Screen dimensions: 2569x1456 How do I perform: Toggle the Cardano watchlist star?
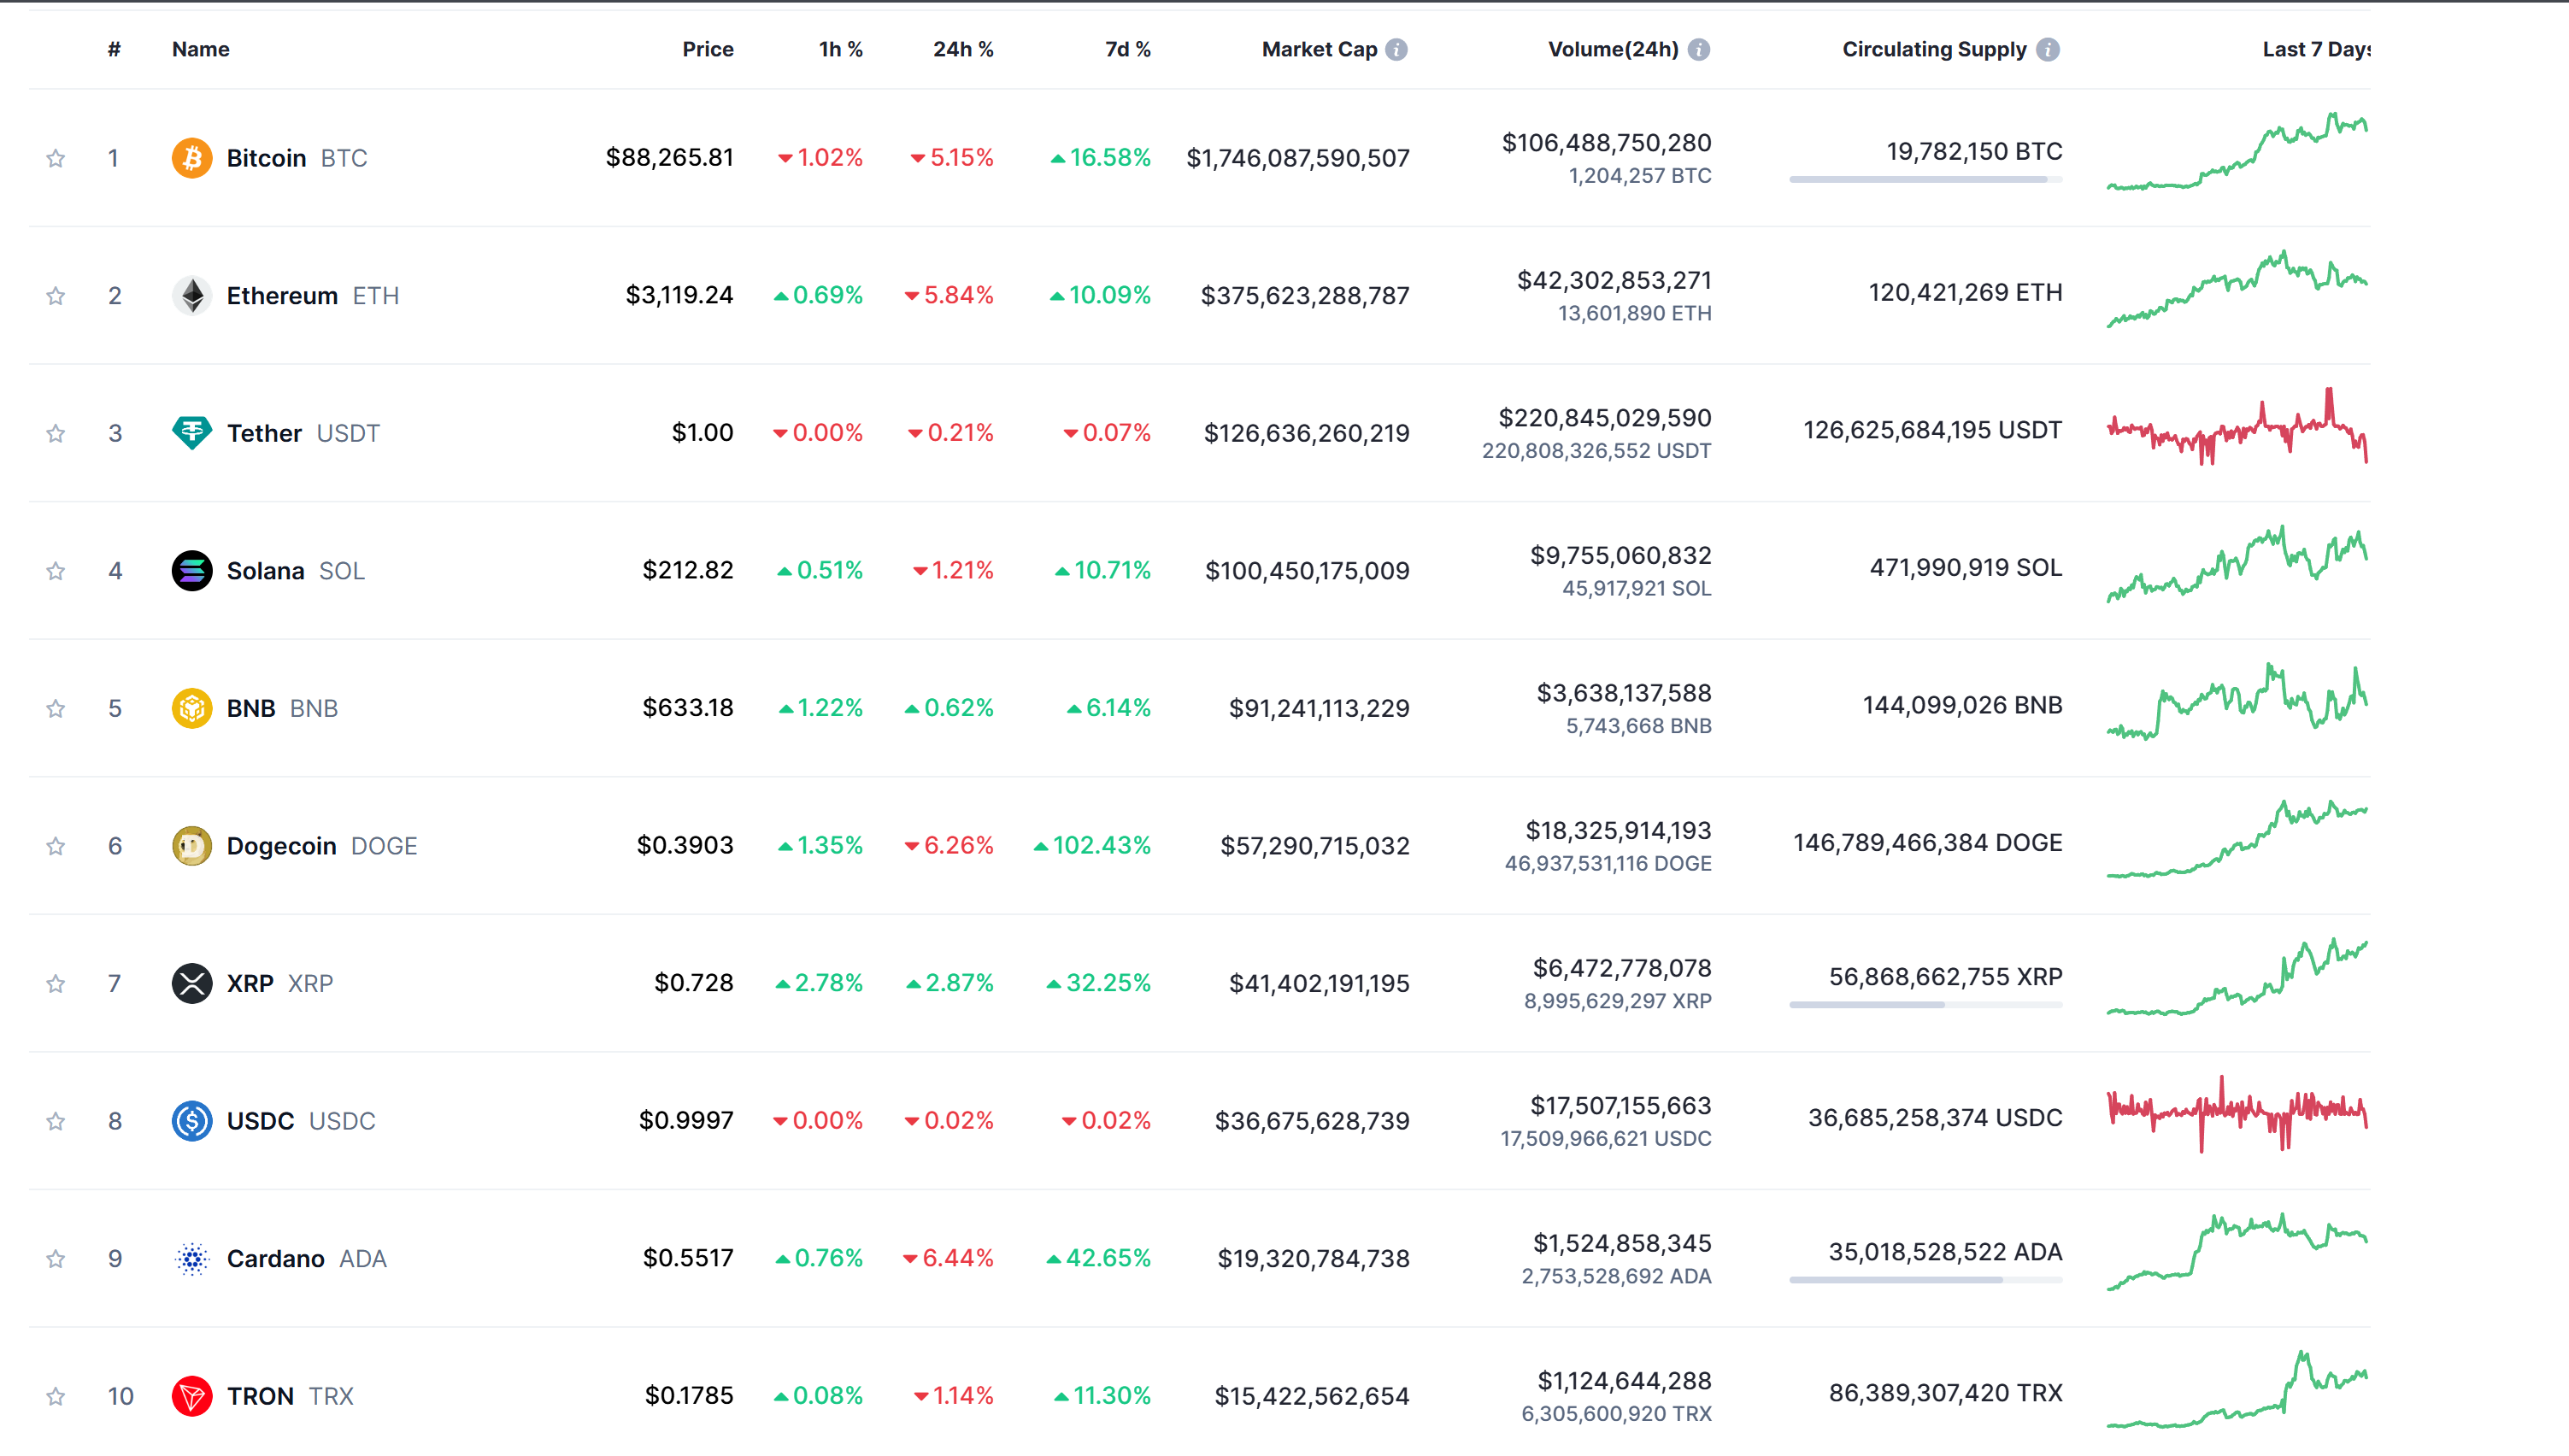56,1259
